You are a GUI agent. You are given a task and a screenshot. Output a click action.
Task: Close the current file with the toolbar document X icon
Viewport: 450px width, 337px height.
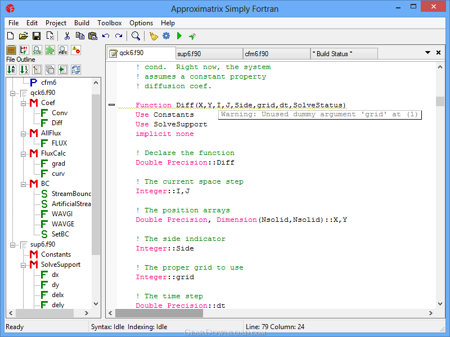50,36
